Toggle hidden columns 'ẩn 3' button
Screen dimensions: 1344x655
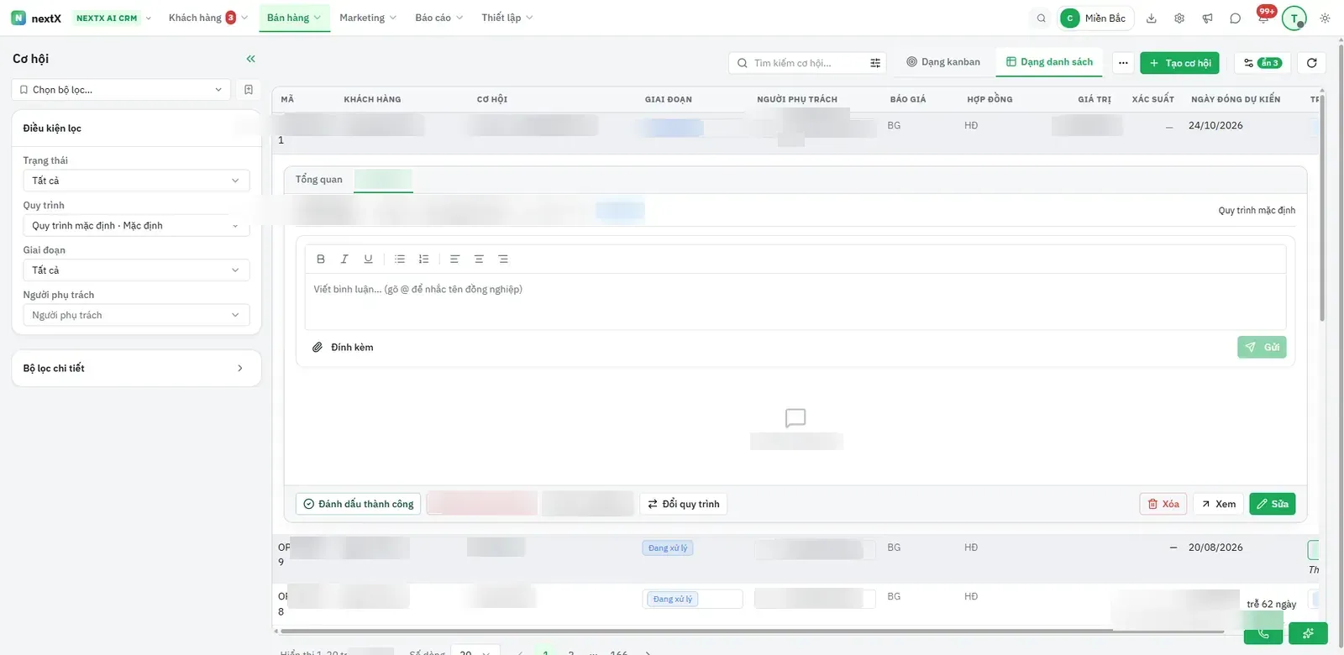1262,63
